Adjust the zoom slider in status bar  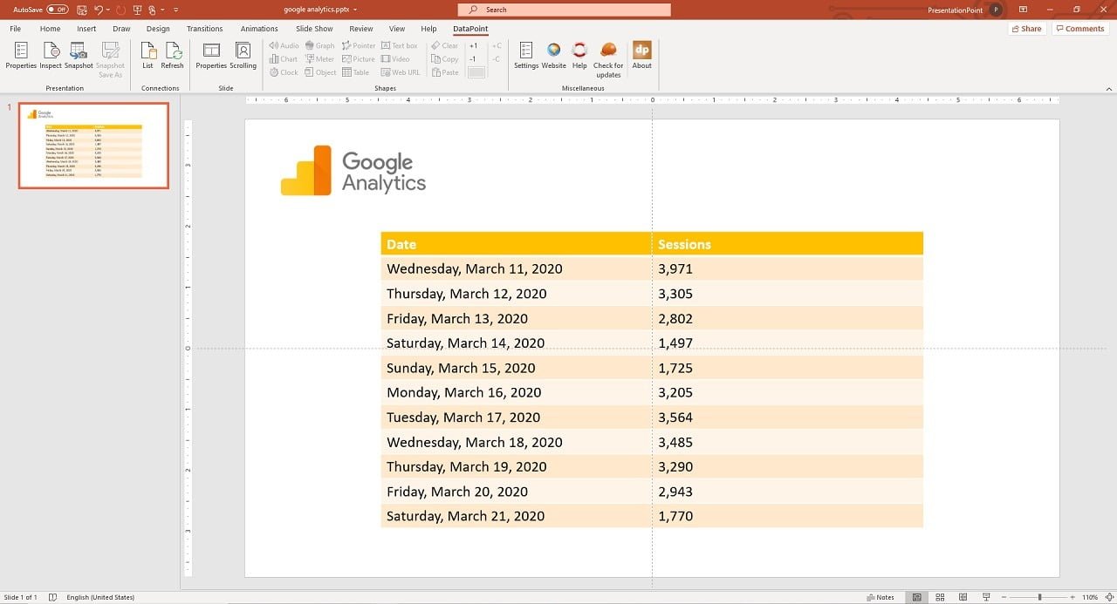coord(1039,597)
